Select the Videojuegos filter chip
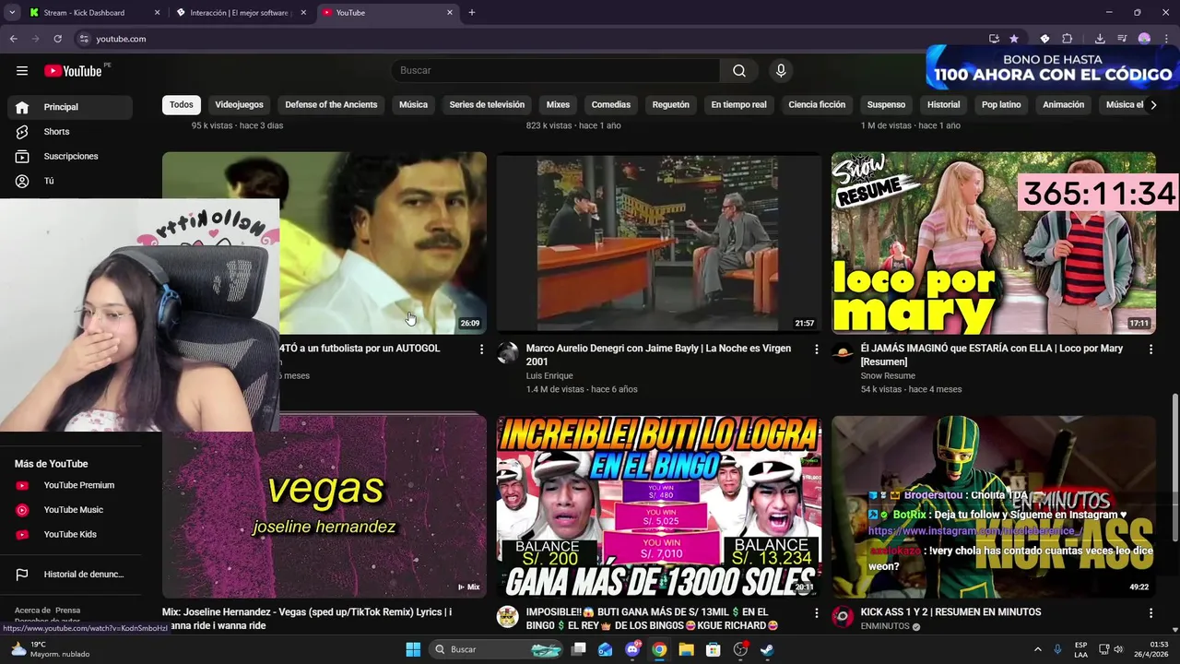This screenshot has height=664, width=1180. [x=239, y=105]
